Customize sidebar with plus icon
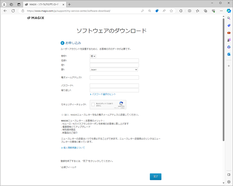 click(x=229, y=66)
